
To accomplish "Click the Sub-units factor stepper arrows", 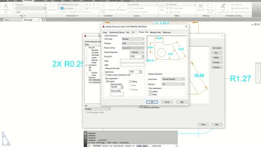I will coord(122,87).
